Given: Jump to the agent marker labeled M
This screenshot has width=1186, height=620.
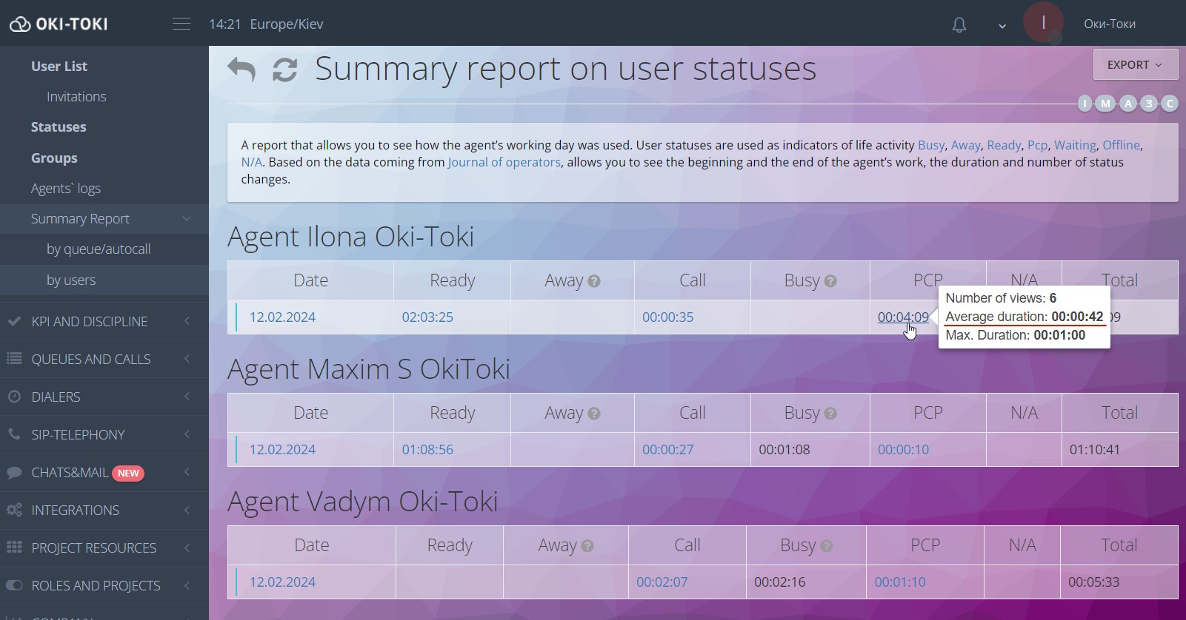Looking at the screenshot, I should pyautogui.click(x=1105, y=104).
